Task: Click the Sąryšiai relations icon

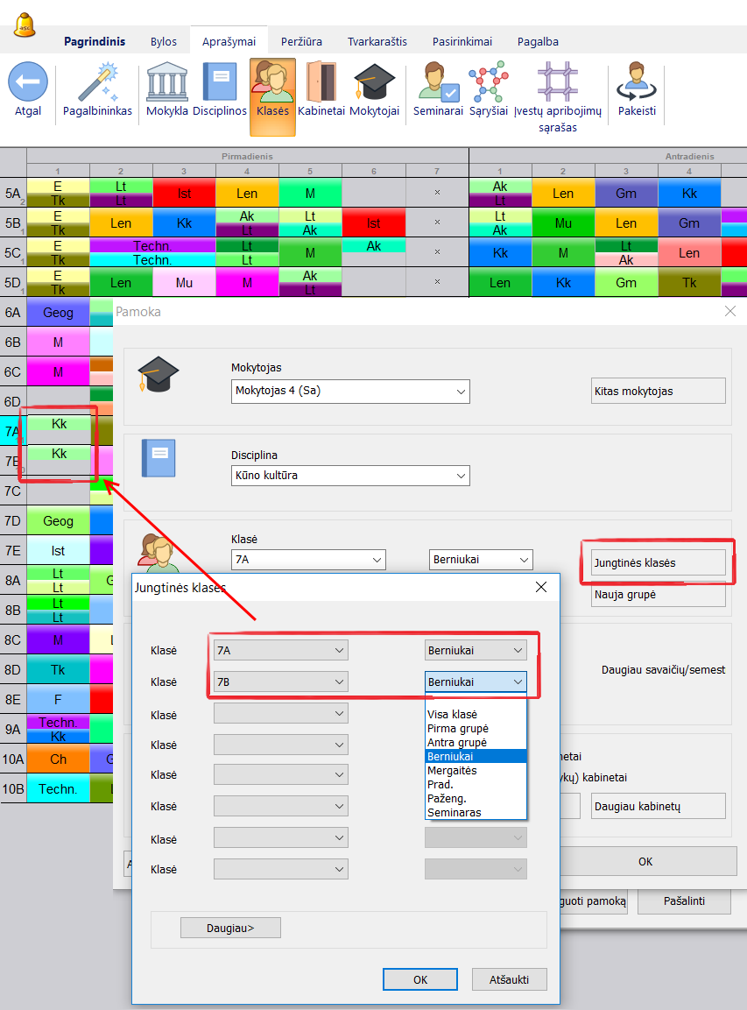Action: point(488,84)
